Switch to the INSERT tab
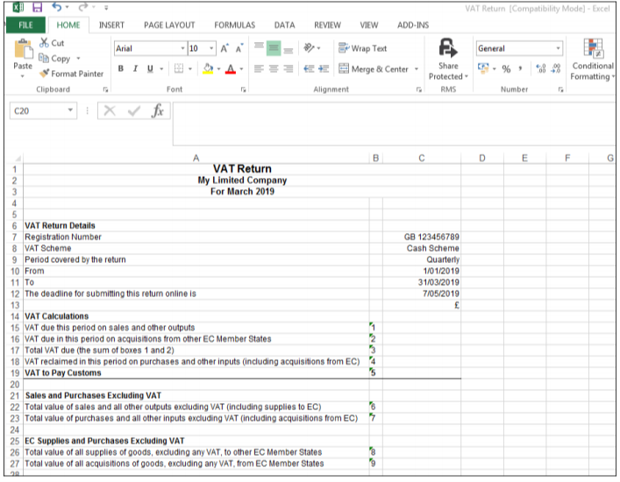 (x=111, y=25)
